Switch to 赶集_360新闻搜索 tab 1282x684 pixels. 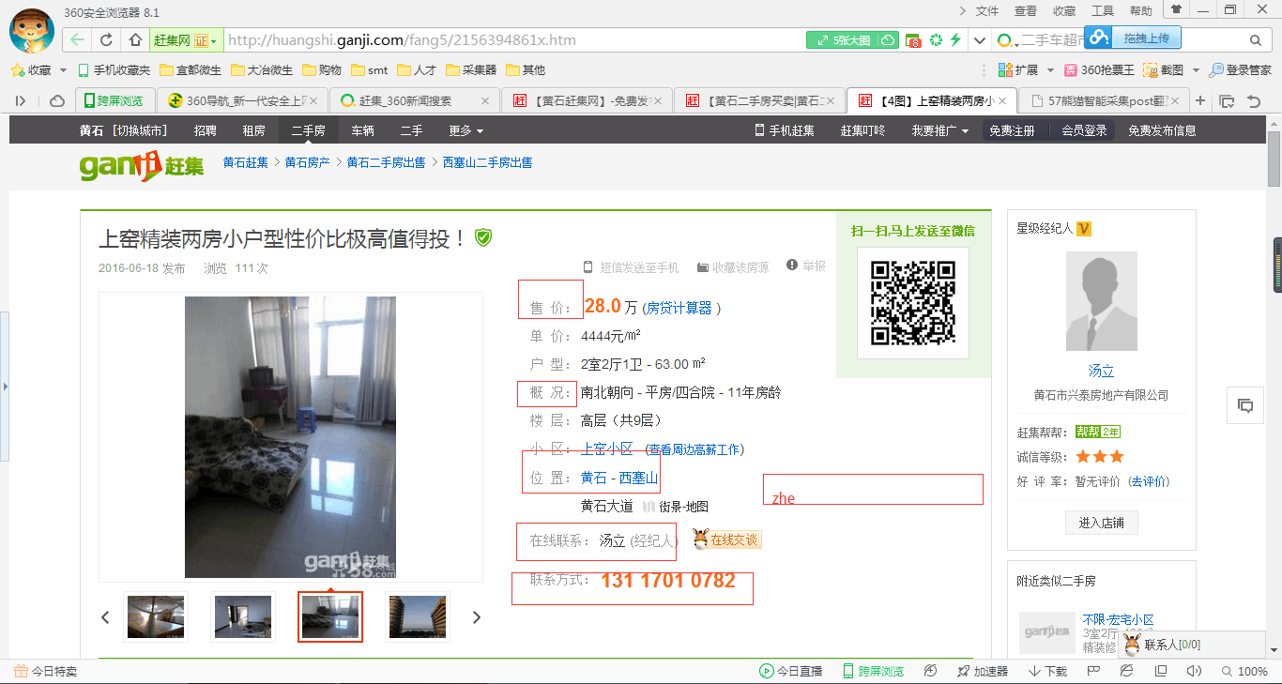click(x=415, y=100)
